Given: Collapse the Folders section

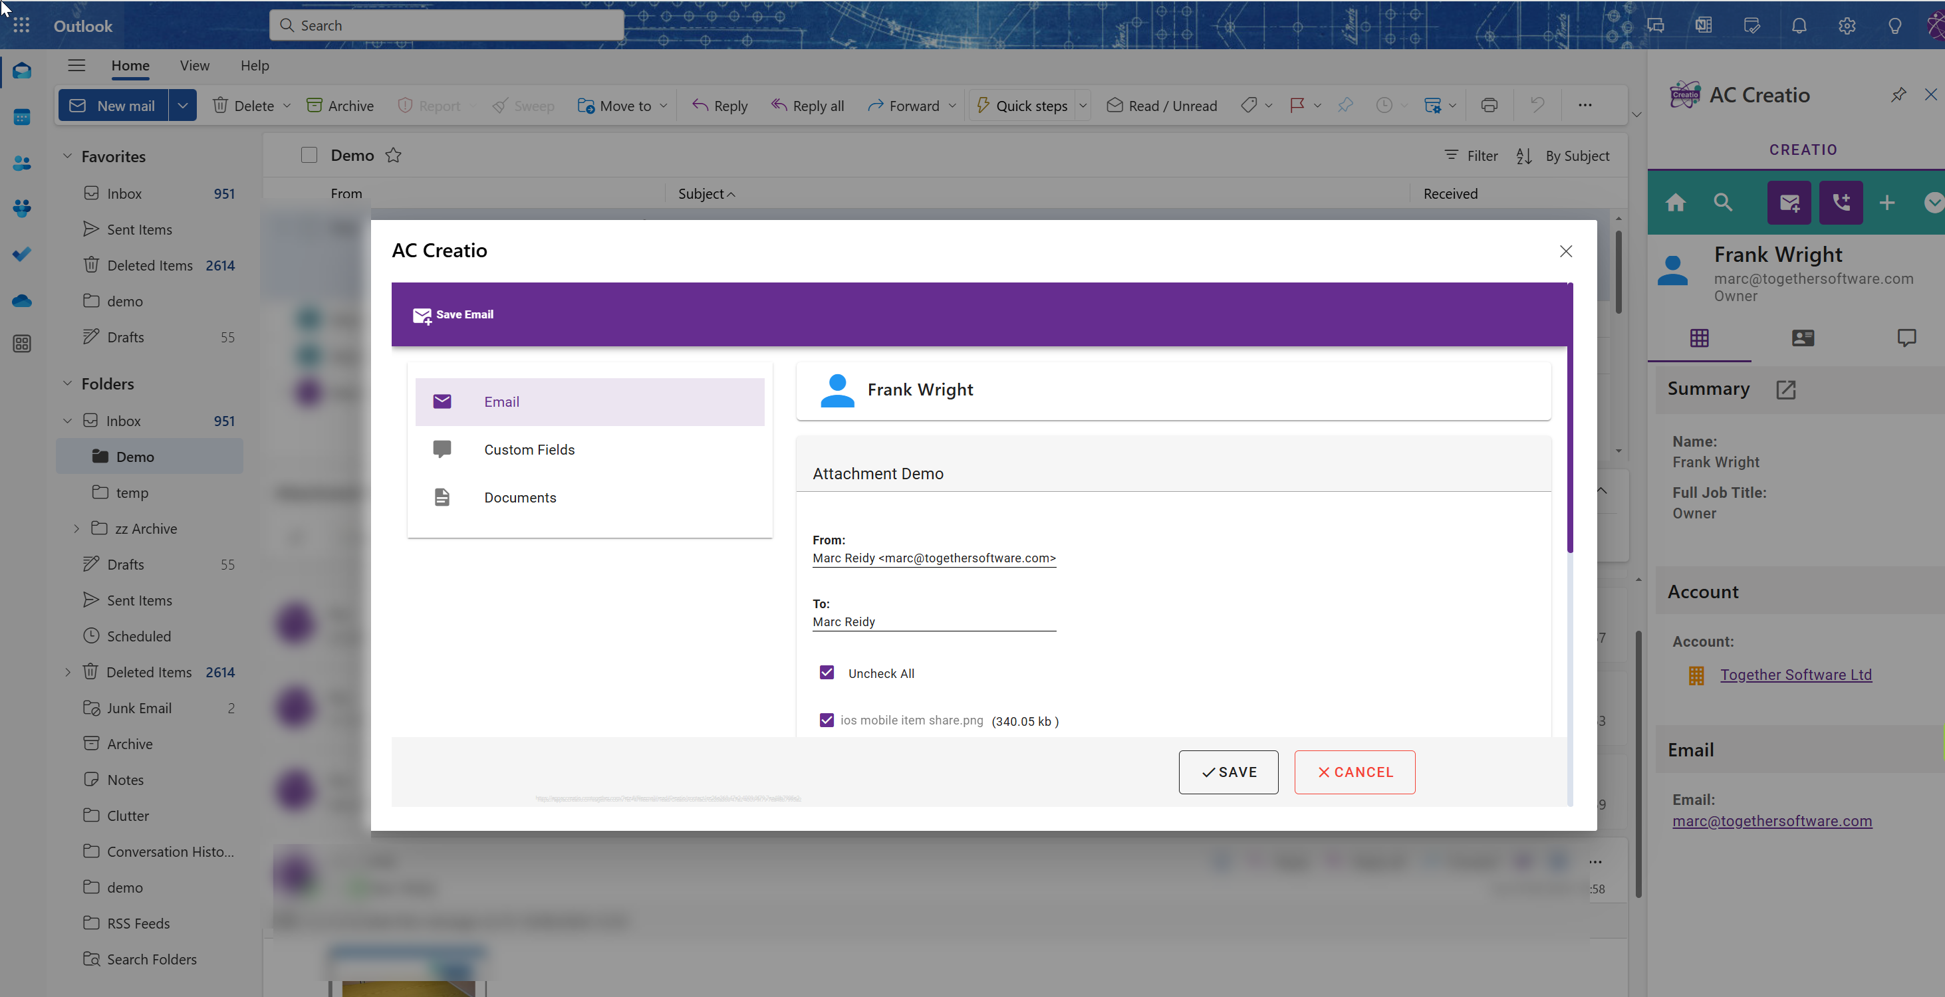Looking at the screenshot, I should (67, 384).
